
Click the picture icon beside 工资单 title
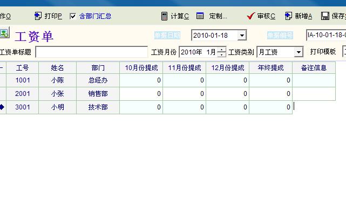click(4, 33)
